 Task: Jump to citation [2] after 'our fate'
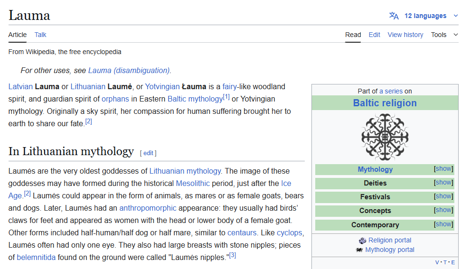[x=88, y=121]
